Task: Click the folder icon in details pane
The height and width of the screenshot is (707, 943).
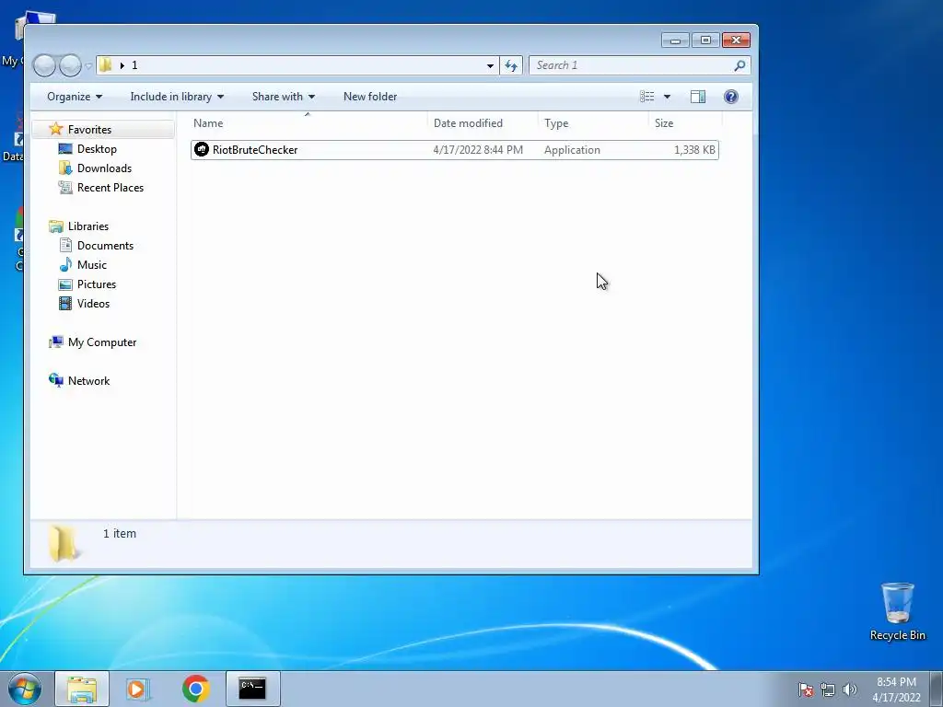Action: (63, 543)
